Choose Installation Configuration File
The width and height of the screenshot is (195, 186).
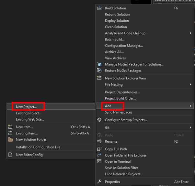[38, 147]
